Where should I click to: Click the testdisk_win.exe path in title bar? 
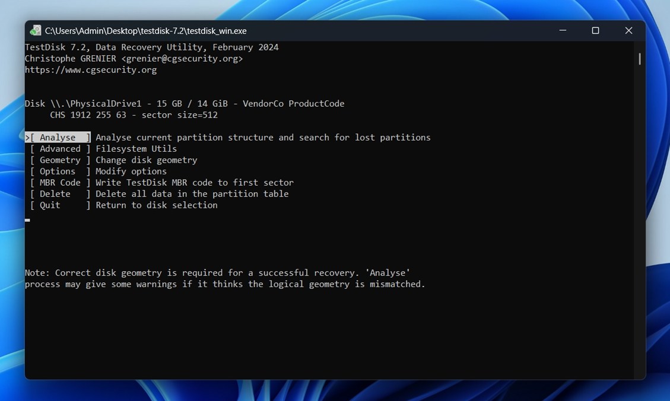pyautogui.click(x=146, y=31)
